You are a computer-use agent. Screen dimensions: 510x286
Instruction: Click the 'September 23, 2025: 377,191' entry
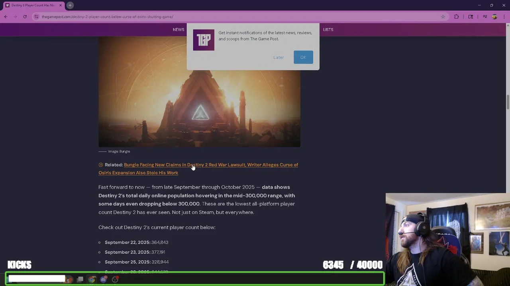135,252
